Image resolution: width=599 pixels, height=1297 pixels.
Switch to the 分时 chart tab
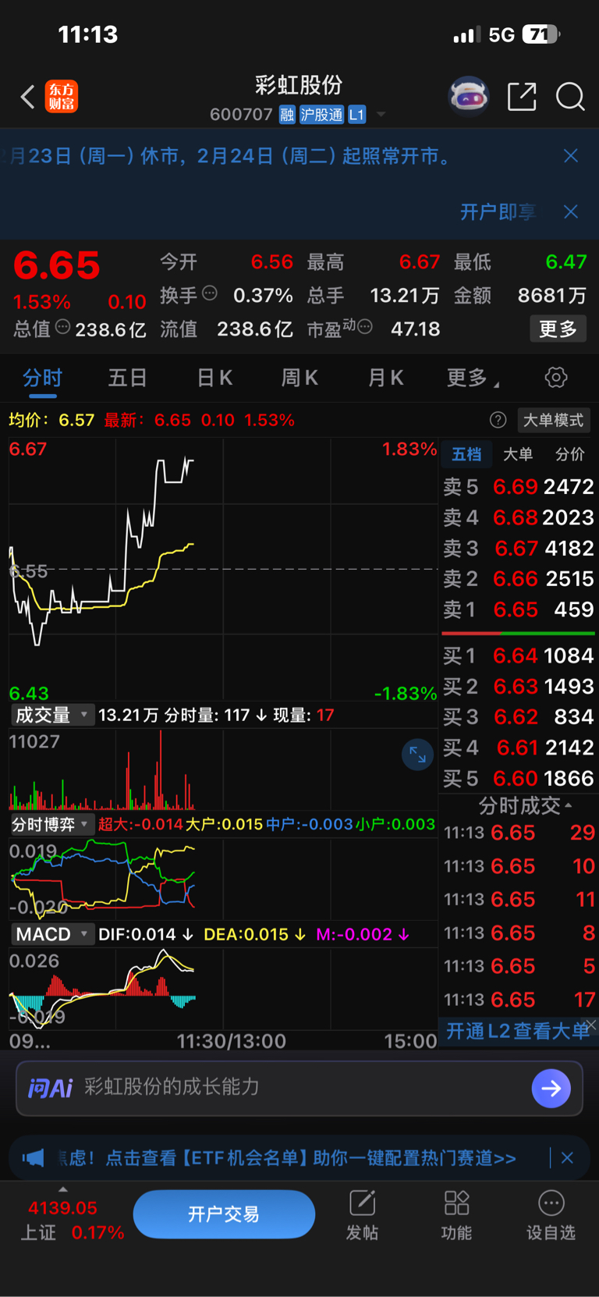pyautogui.click(x=42, y=378)
